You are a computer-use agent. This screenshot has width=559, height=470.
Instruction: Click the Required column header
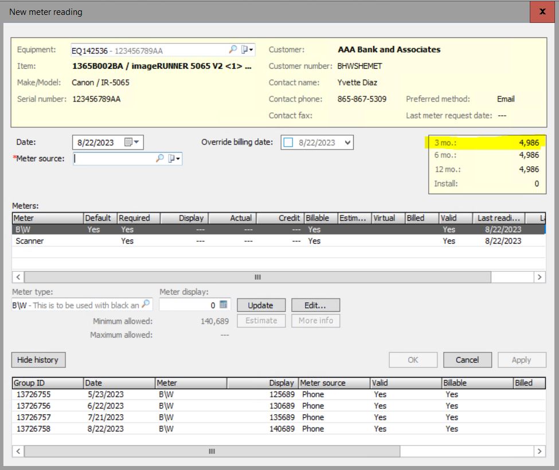tap(139, 218)
